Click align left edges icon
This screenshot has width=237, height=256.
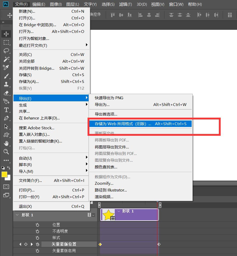point(140,15)
